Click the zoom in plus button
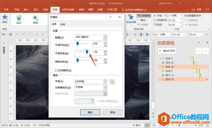 [x=195, y=125]
